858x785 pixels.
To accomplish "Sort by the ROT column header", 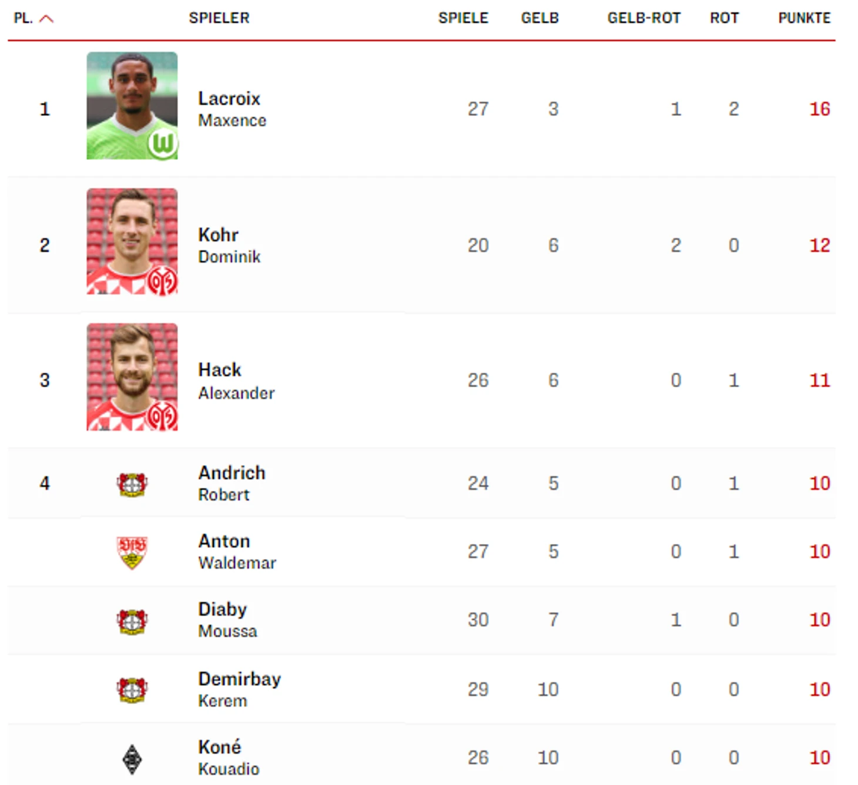I will coord(724,18).
